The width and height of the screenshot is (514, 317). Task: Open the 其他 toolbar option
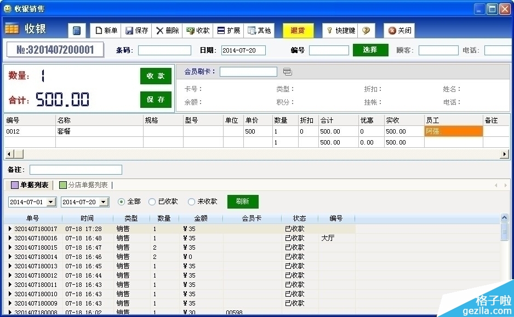tap(259, 31)
